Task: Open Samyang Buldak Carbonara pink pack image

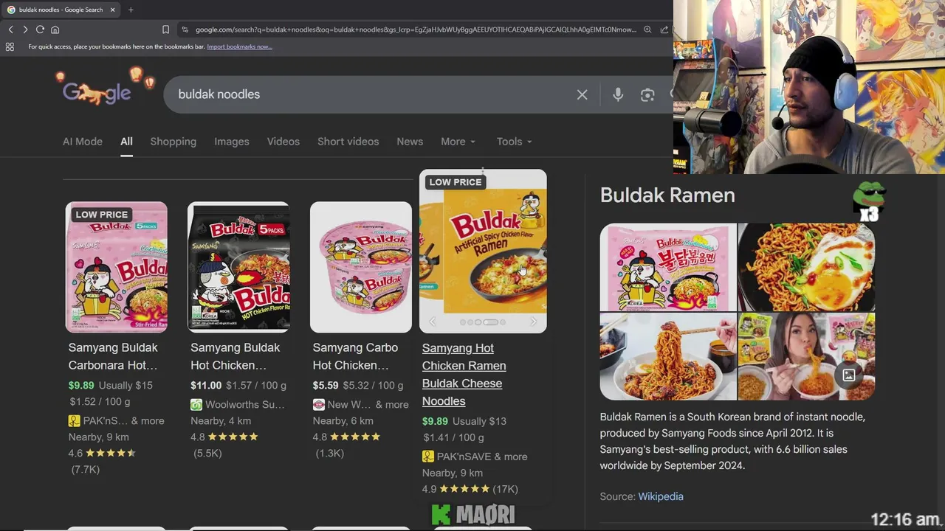Action: click(117, 267)
